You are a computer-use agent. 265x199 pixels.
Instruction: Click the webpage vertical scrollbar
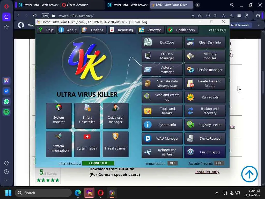263,82
